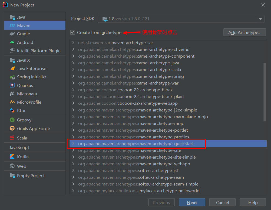Toggle the Create from archetype checkbox
The image size is (271, 210).
[x=72, y=32]
